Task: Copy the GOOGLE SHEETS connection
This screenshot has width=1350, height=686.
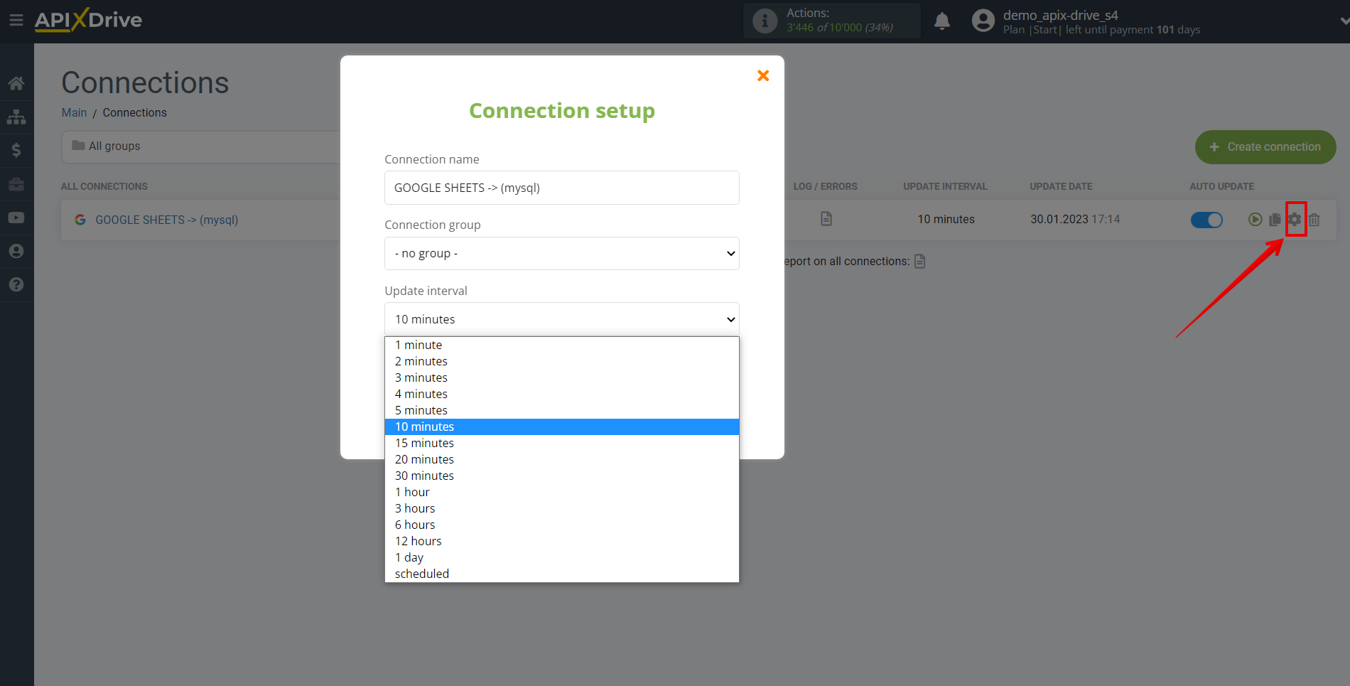Action: (x=1275, y=220)
